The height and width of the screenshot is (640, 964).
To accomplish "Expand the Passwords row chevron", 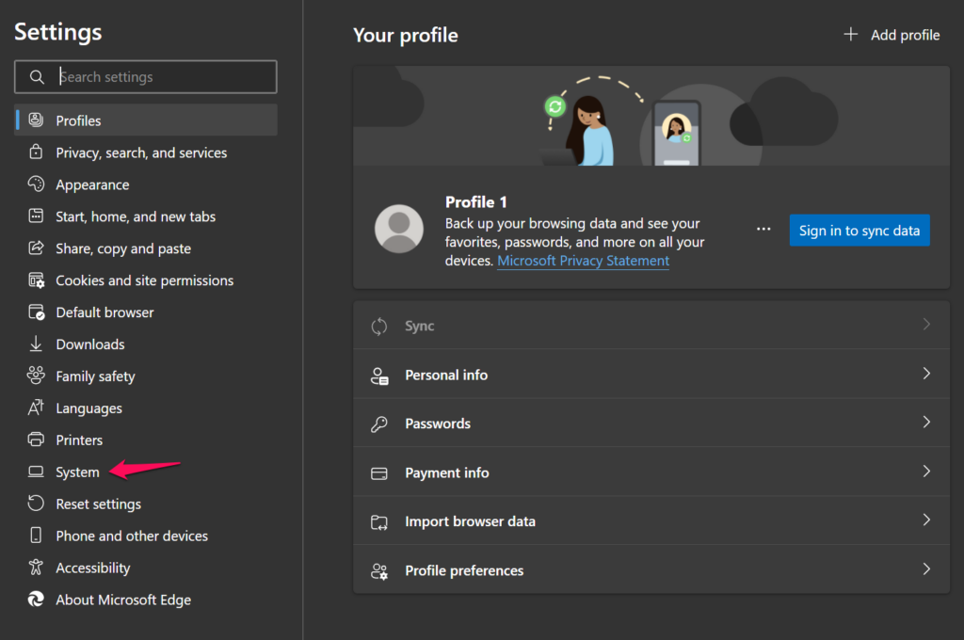I will tap(926, 423).
